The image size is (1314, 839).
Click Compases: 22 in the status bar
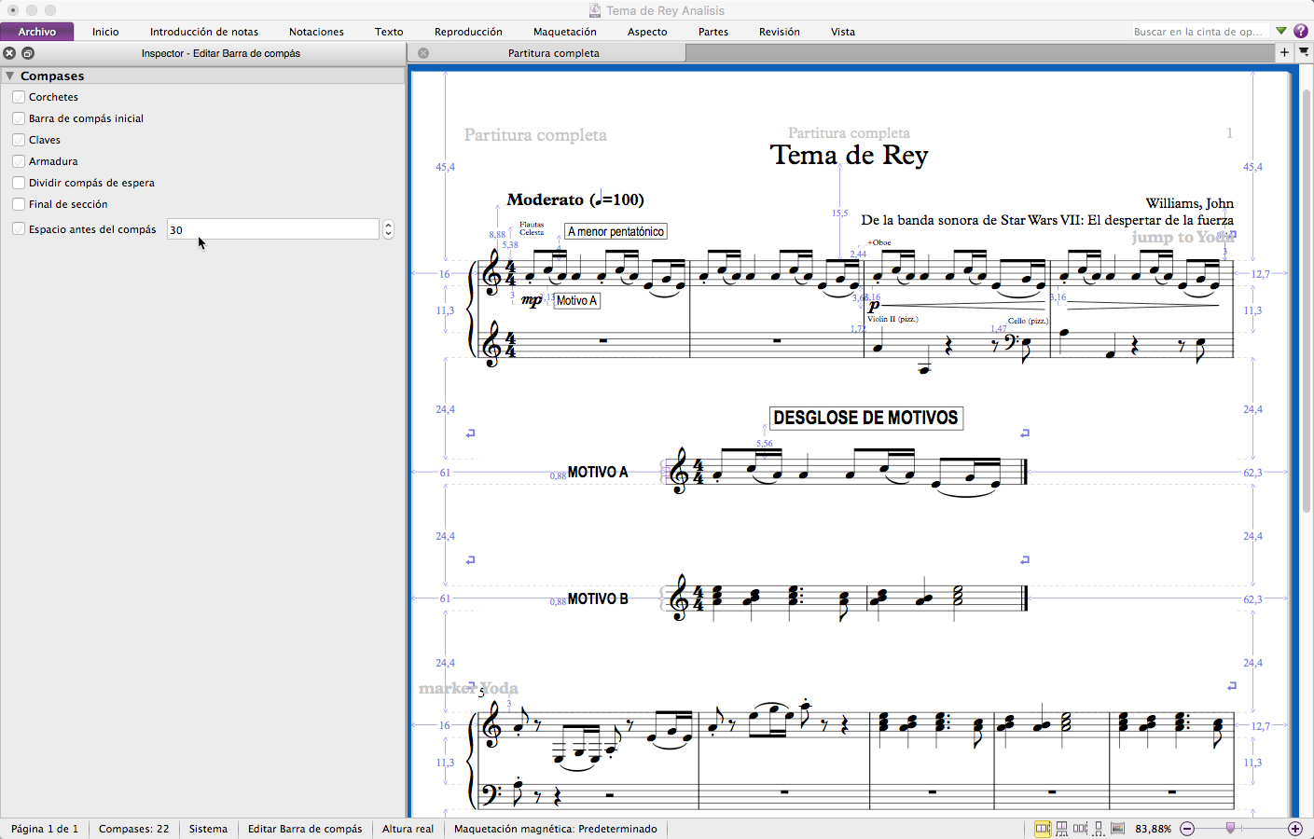[x=134, y=829]
